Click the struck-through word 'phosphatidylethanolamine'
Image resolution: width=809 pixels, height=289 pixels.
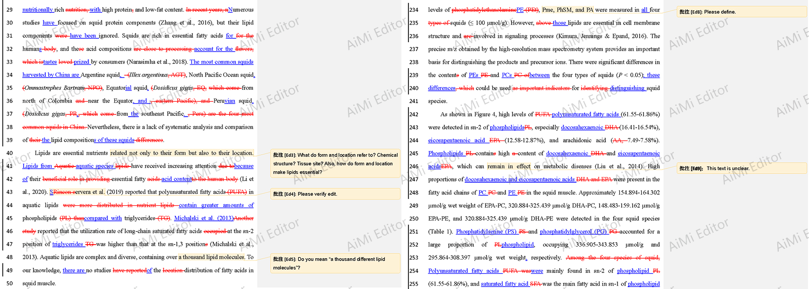(x=484, y=9)
